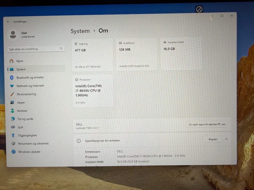The height and width of the screenshot is (190, 254).
Task: Click '42 GB av 477 GB brukt' text
Action: (x=88, y=66)
